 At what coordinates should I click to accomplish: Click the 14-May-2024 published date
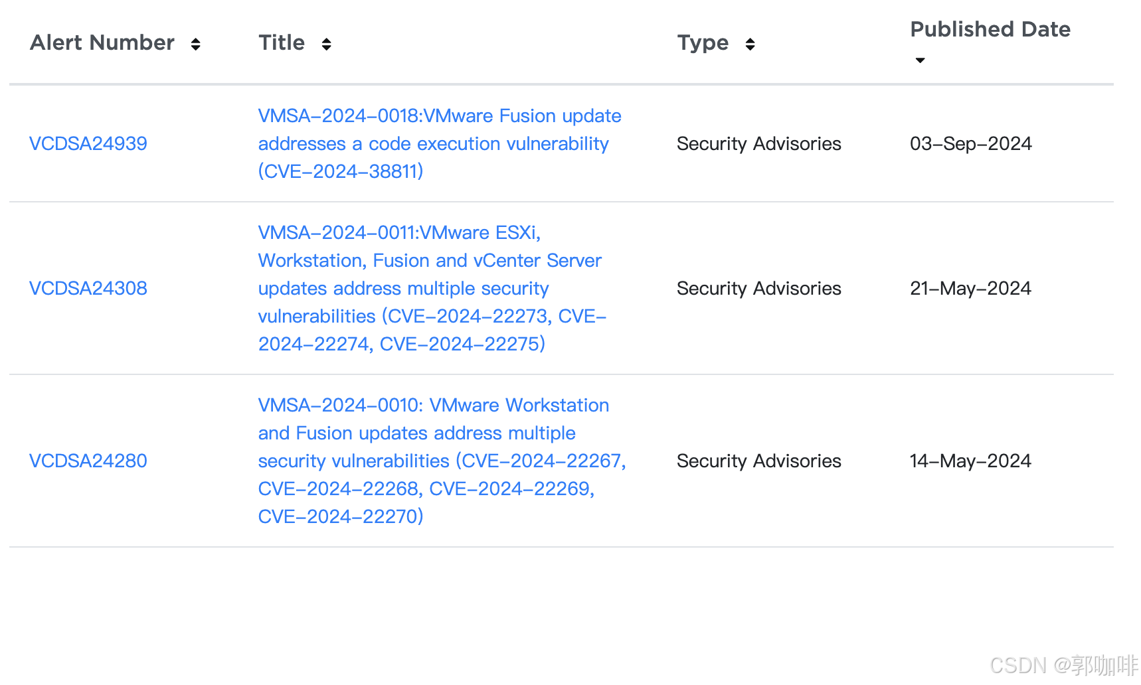[970, 461]
